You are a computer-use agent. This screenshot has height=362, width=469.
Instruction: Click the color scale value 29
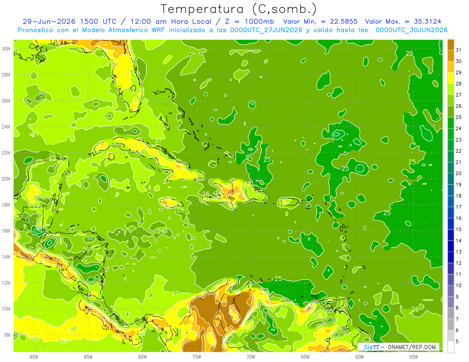click(459, 72)
